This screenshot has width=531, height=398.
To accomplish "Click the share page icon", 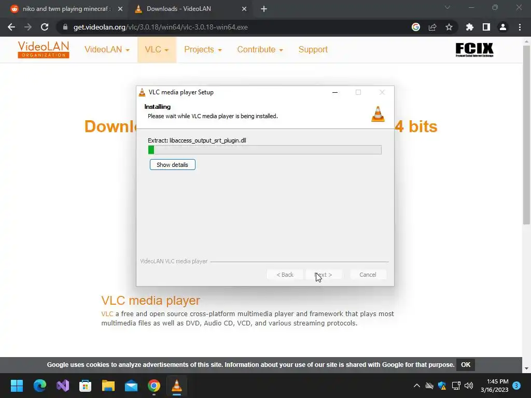I will [432, 27].
